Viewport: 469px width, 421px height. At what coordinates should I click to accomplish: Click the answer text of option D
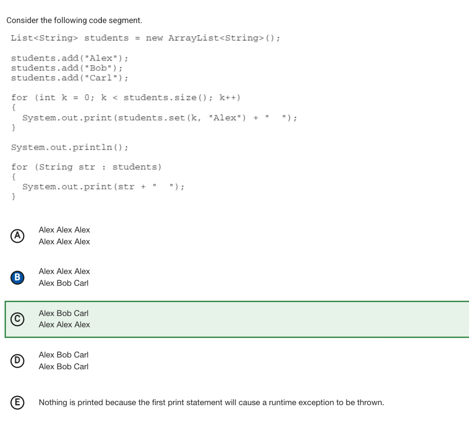coord(63,361)
